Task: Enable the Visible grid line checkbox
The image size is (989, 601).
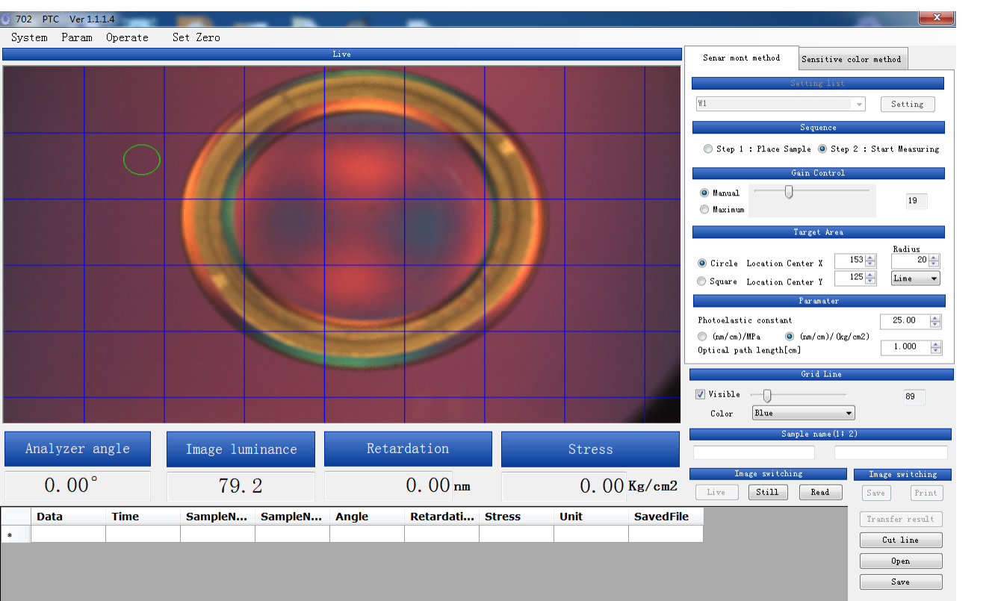Action: 700,394
